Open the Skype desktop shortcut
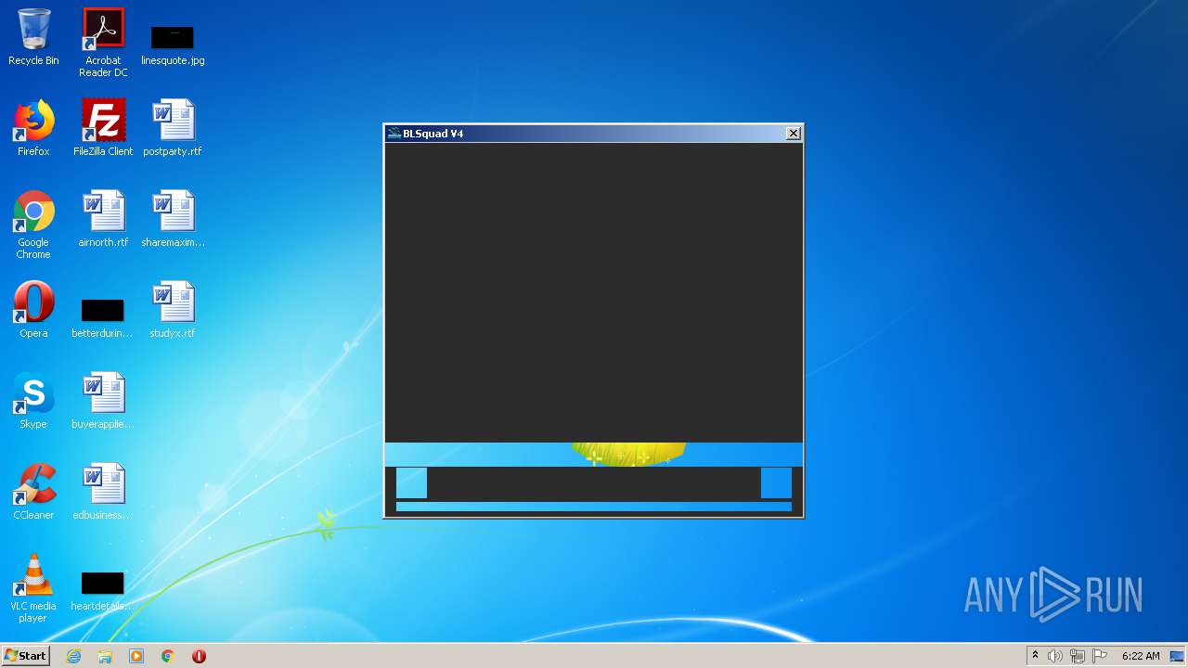This screenshot has width=1188, height=668. tap(33, 401)
